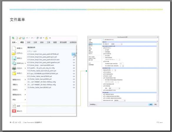Choose 打印(P) in the File menu
The height and width of the screenshot is (132, 172).
17,68
